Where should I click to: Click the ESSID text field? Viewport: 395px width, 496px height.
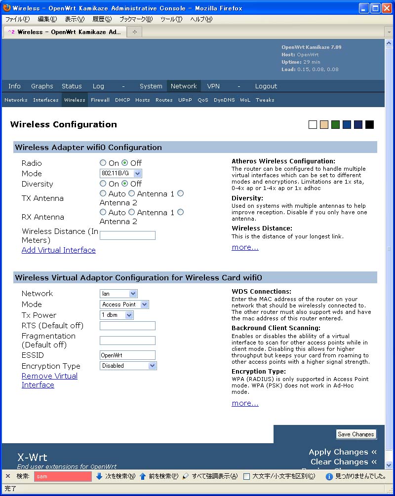pyautogui.click(x=127, y=355)
